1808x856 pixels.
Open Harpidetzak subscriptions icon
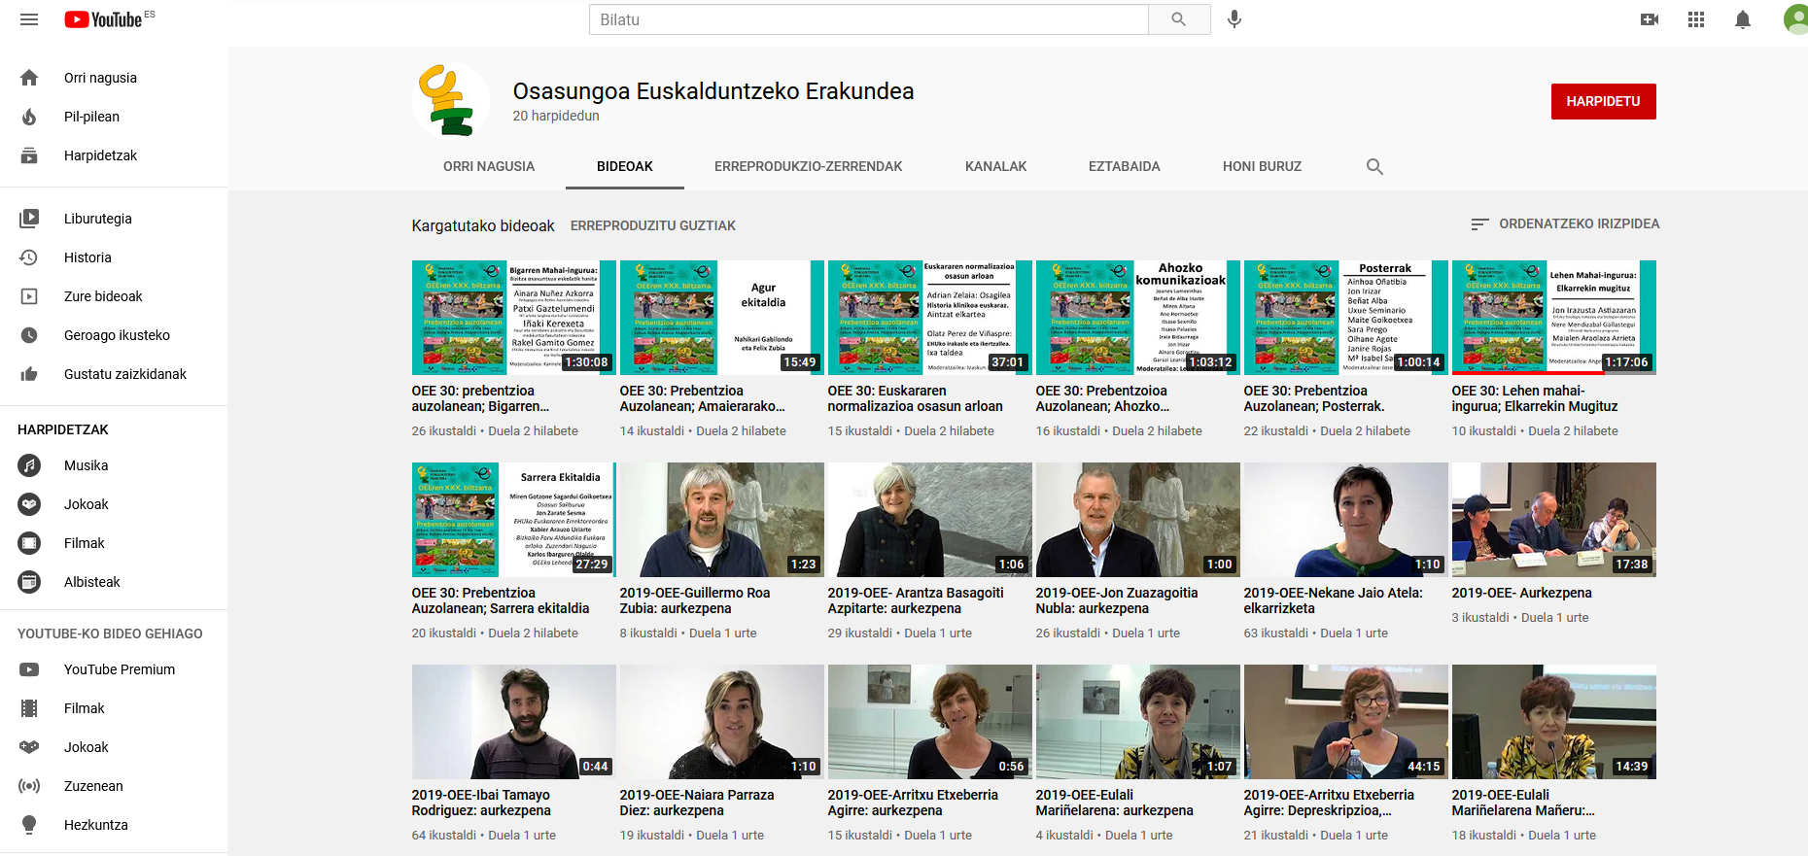29,155
